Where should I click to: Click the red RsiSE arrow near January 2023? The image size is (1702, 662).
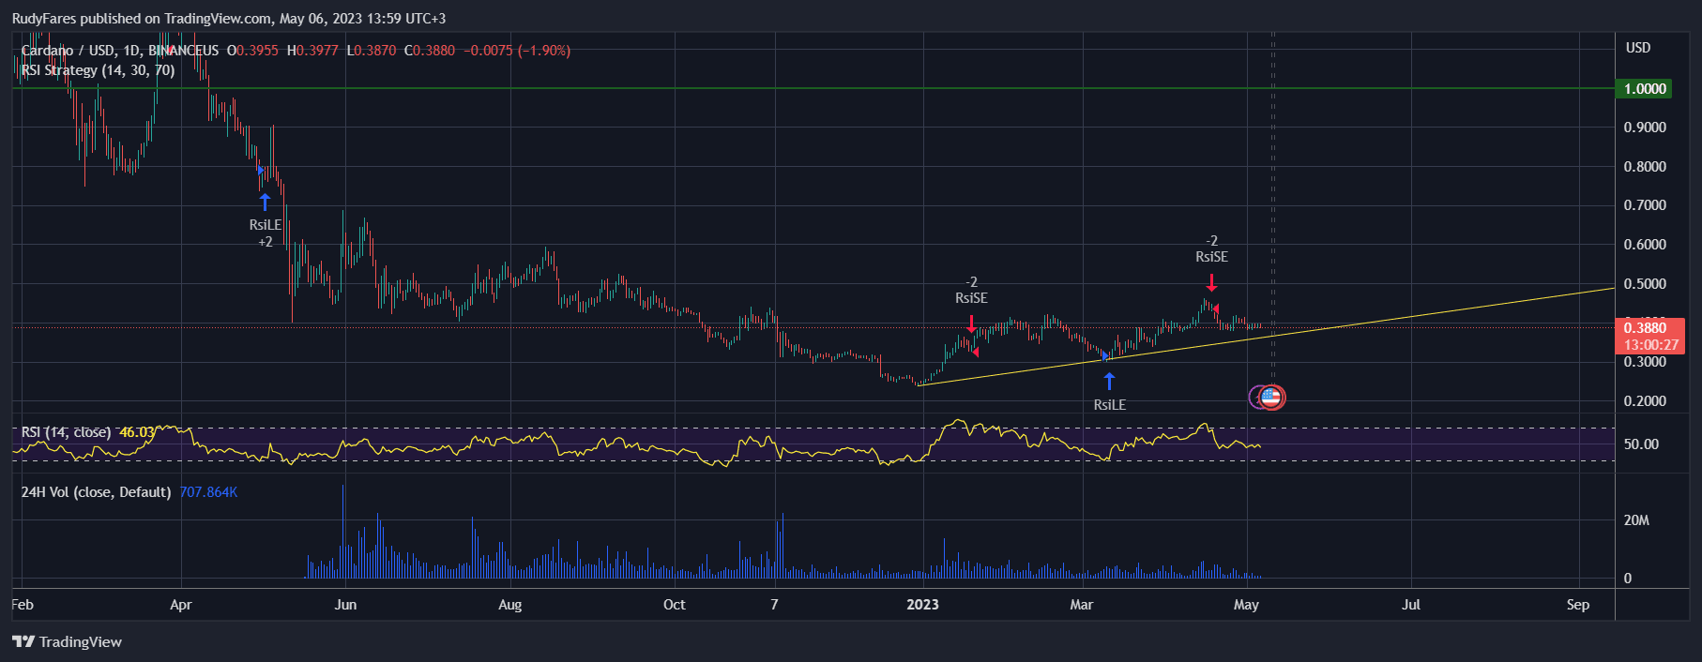coord(971,323)
